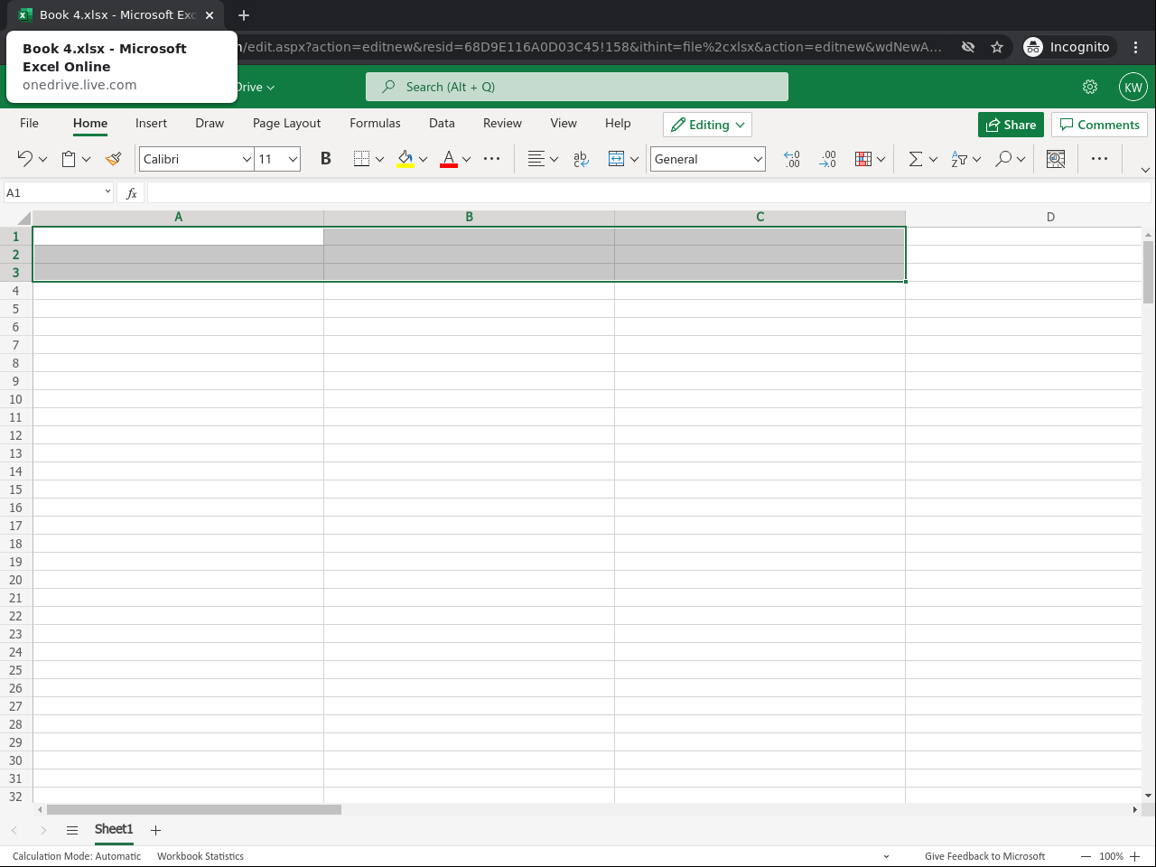Viewport: 1156px width, 867px height.
Task: Click the Find & Select magnifier icon
Action: click(x=1003, y=159)
